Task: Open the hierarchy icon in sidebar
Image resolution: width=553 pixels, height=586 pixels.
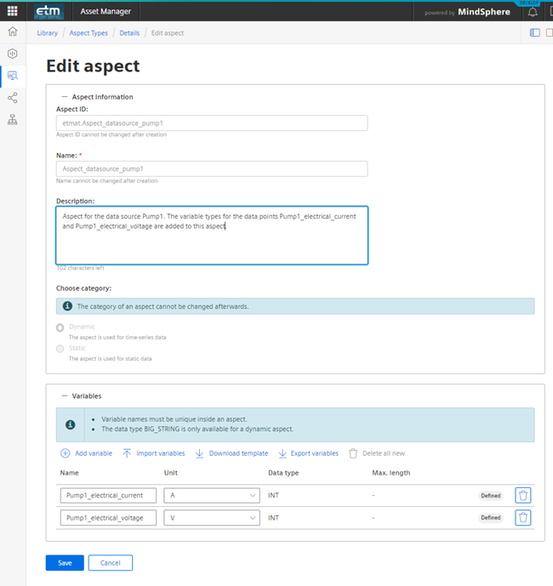Action: point(12,120)
